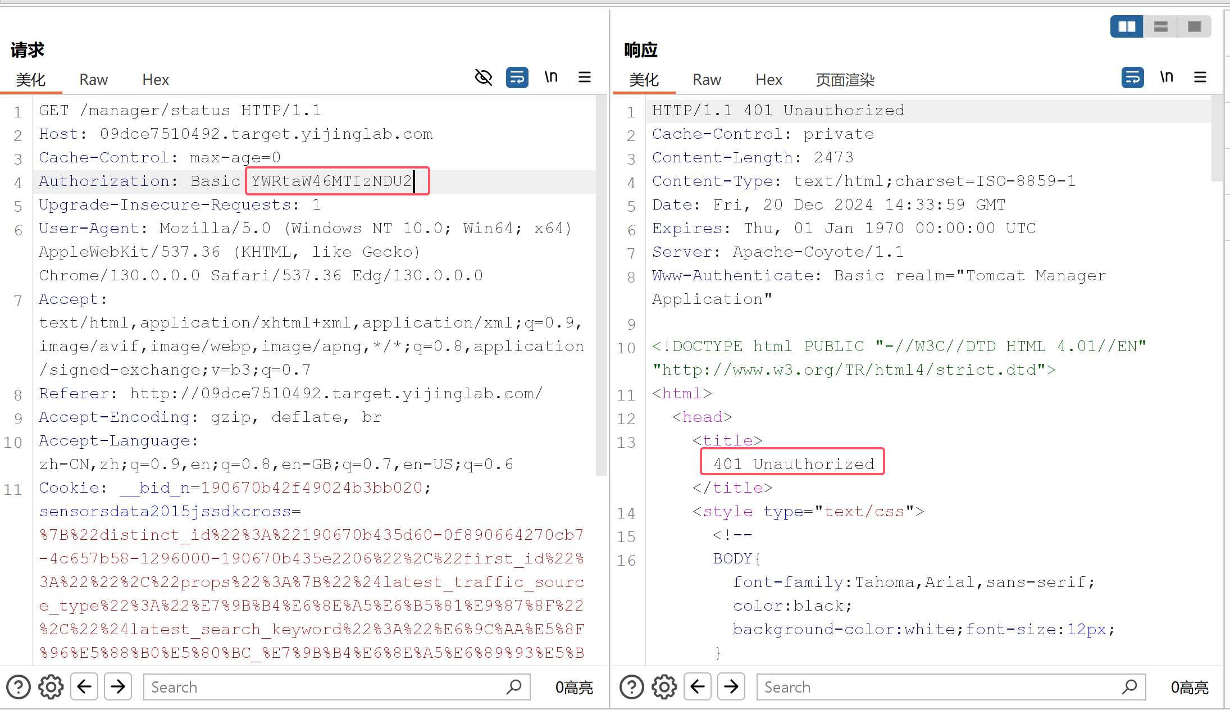Go to next match in request search
Viewport: 1230px width, 710px height.
coord(118,686)
